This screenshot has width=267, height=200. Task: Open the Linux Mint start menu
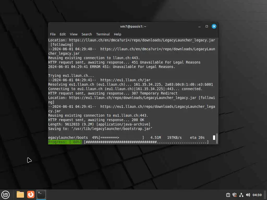pos(5,195)
